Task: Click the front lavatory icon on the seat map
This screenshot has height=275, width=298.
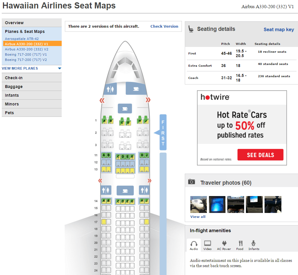Action: pyautogui.click(x=111, y=89)
